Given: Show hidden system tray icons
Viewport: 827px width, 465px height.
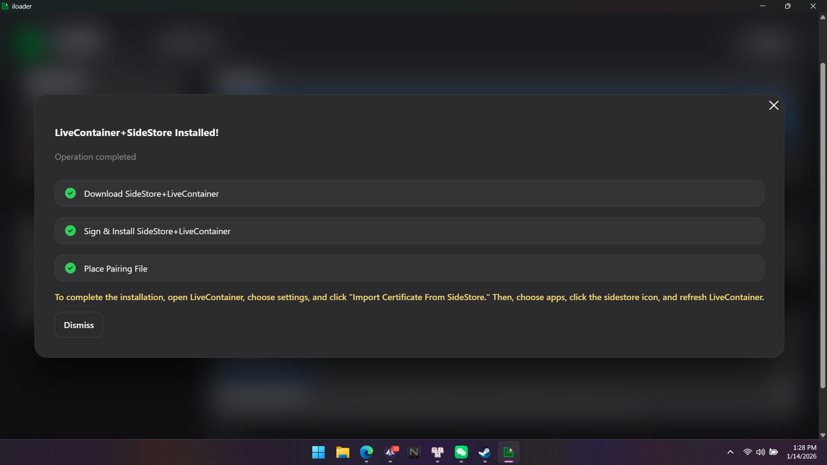Looking at the screenshot, I should coord(731,452).
